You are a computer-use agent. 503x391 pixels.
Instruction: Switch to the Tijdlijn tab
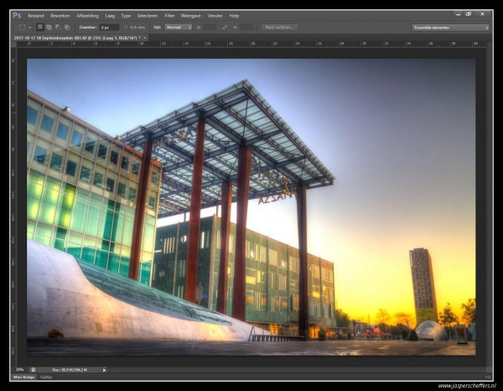click(46, 378)
